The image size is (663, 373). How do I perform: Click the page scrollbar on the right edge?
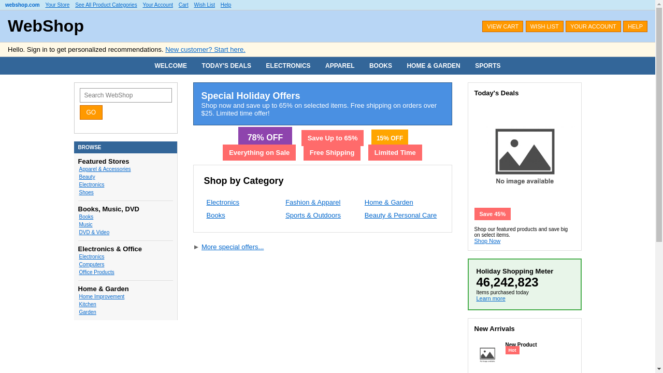click(659, 187)
